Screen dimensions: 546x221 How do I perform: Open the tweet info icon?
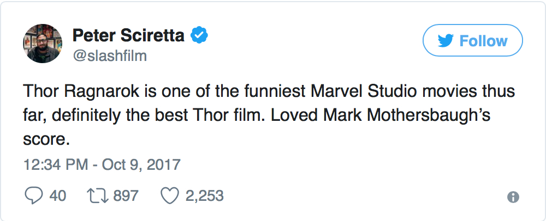513,197
